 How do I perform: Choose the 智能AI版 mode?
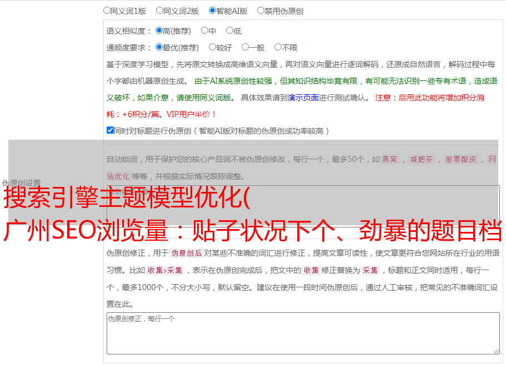coord(212,11)
